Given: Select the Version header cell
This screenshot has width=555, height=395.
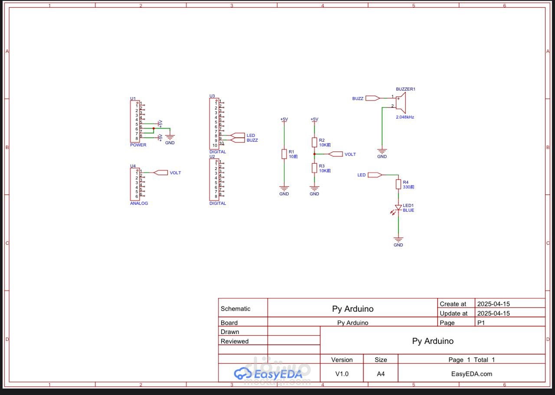Looking at the screenshot, I should point(342,360).
